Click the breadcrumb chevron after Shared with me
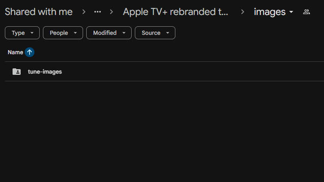324x182 pixels. [x=84, y=12]
